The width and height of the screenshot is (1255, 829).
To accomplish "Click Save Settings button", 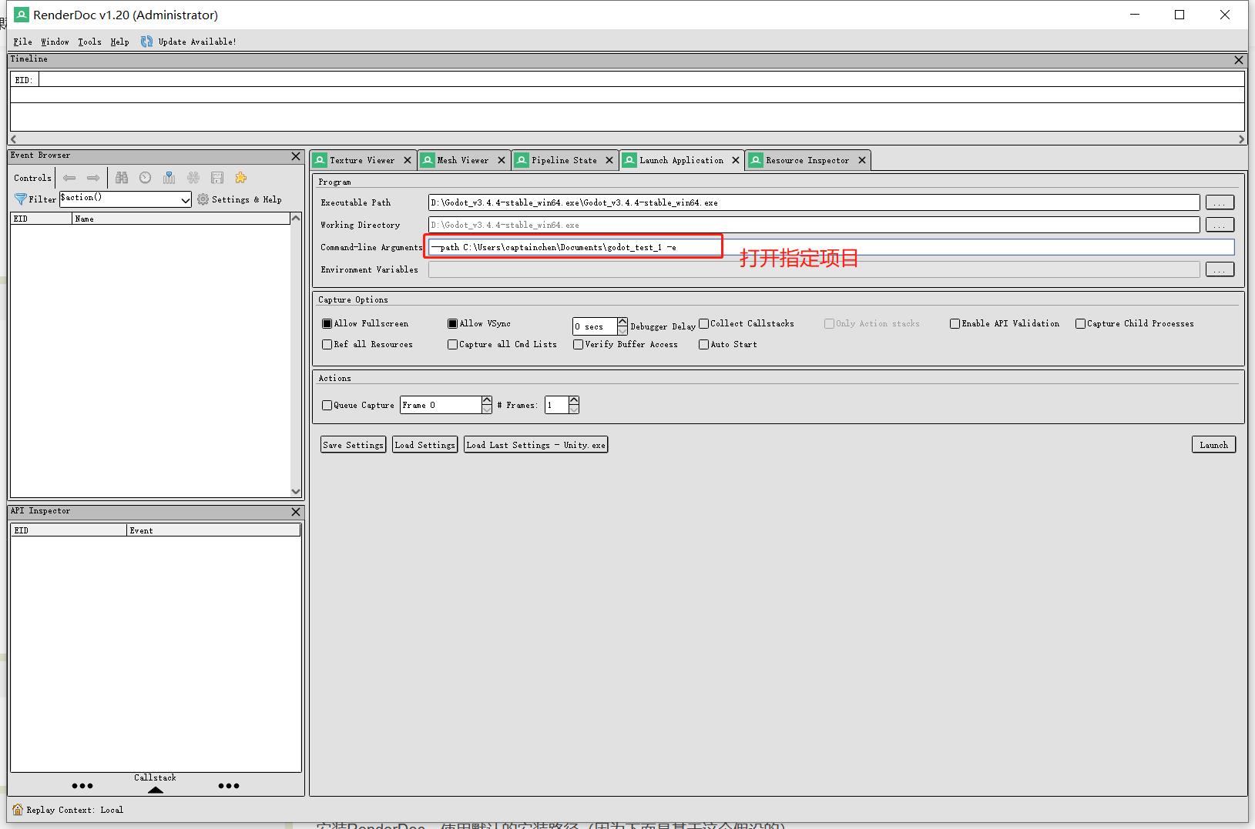I will [x=353, y=445].
